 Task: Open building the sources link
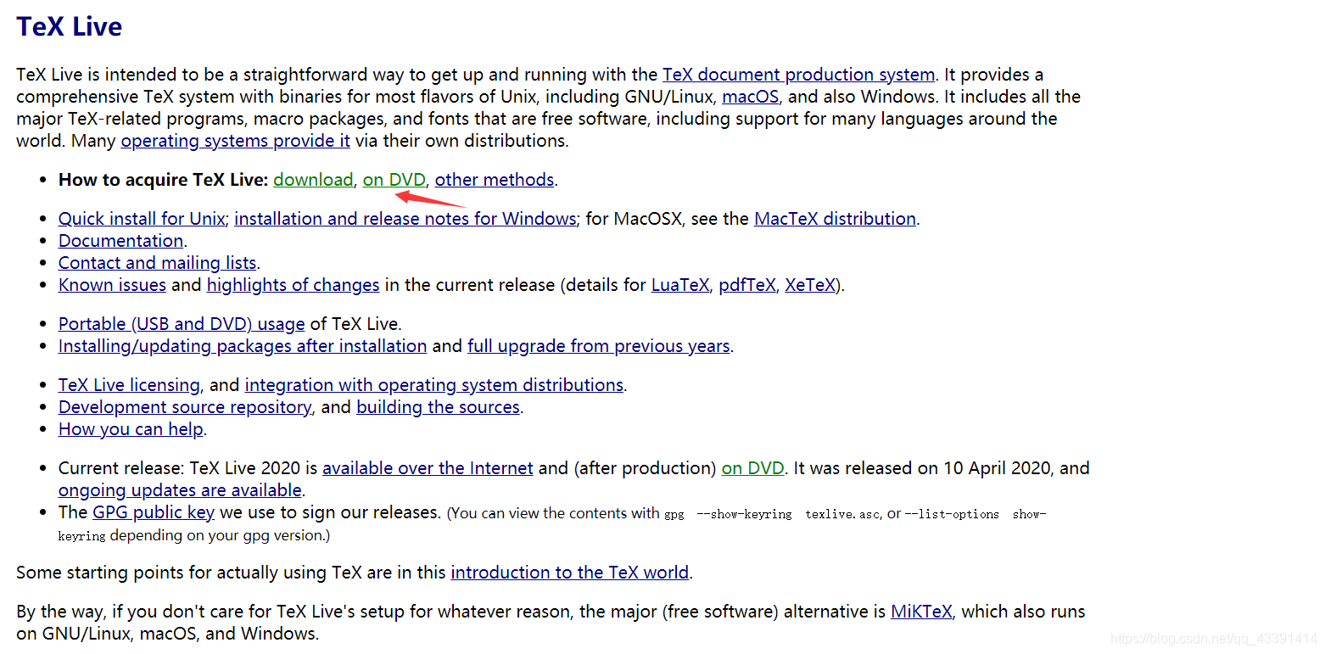pos(438,407)
